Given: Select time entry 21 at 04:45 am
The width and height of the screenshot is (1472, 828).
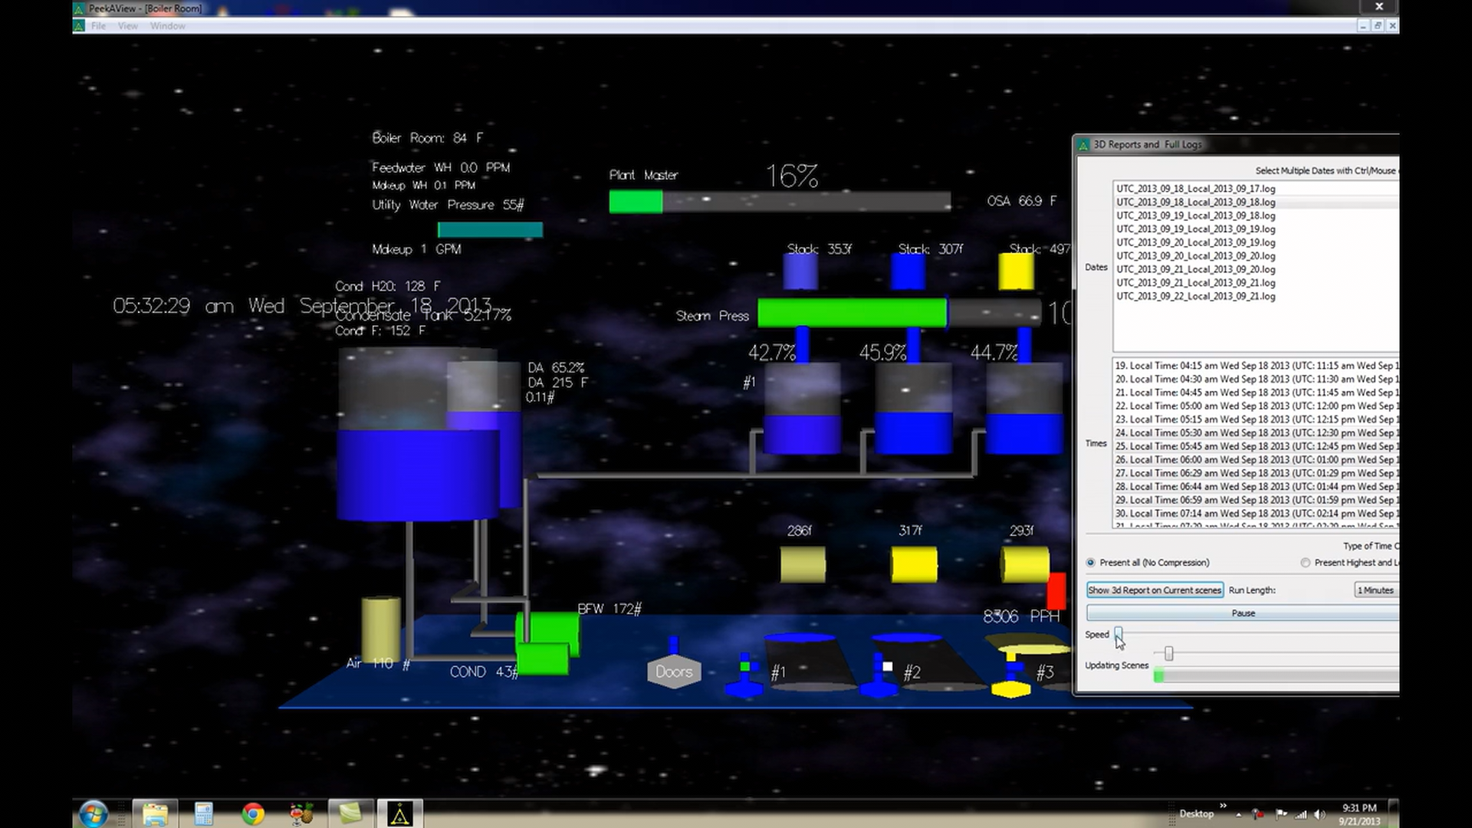Looking at the screenshot, I should click(x=1256, y=393).
